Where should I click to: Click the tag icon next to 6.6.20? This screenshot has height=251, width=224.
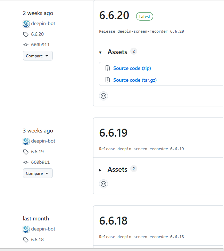(26, 34)
